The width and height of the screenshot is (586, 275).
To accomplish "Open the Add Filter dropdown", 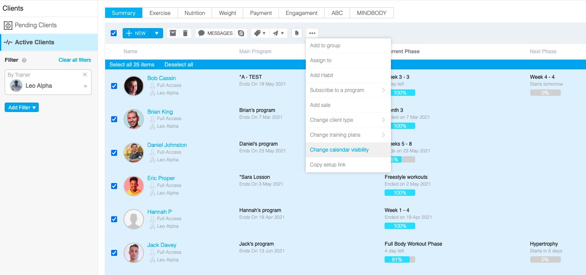I will click(x=22, y=108).
